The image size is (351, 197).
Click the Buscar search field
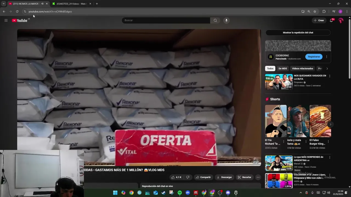click(x=166, y=20)
